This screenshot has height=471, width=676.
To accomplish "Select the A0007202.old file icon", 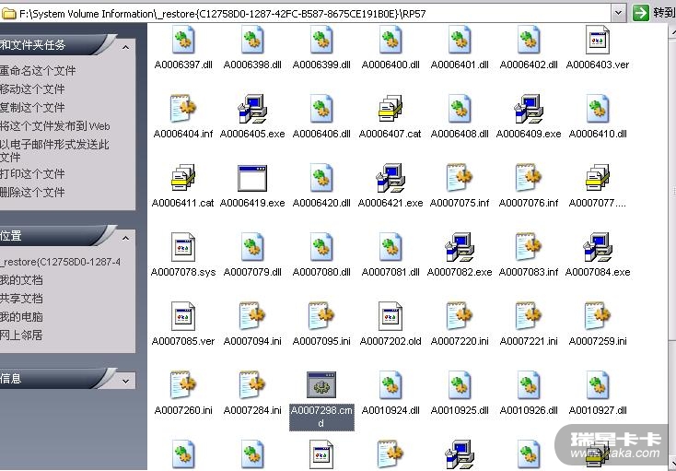I will coord(390,316).
